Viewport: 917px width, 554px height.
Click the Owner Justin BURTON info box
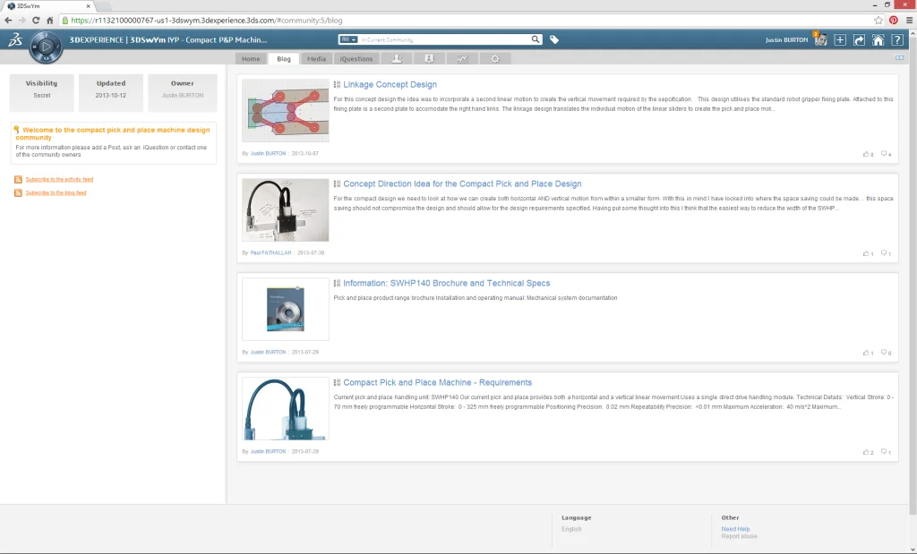(183, 92)
